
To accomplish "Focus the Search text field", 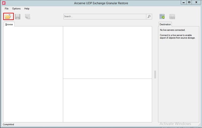I will [x=105, y=17].
